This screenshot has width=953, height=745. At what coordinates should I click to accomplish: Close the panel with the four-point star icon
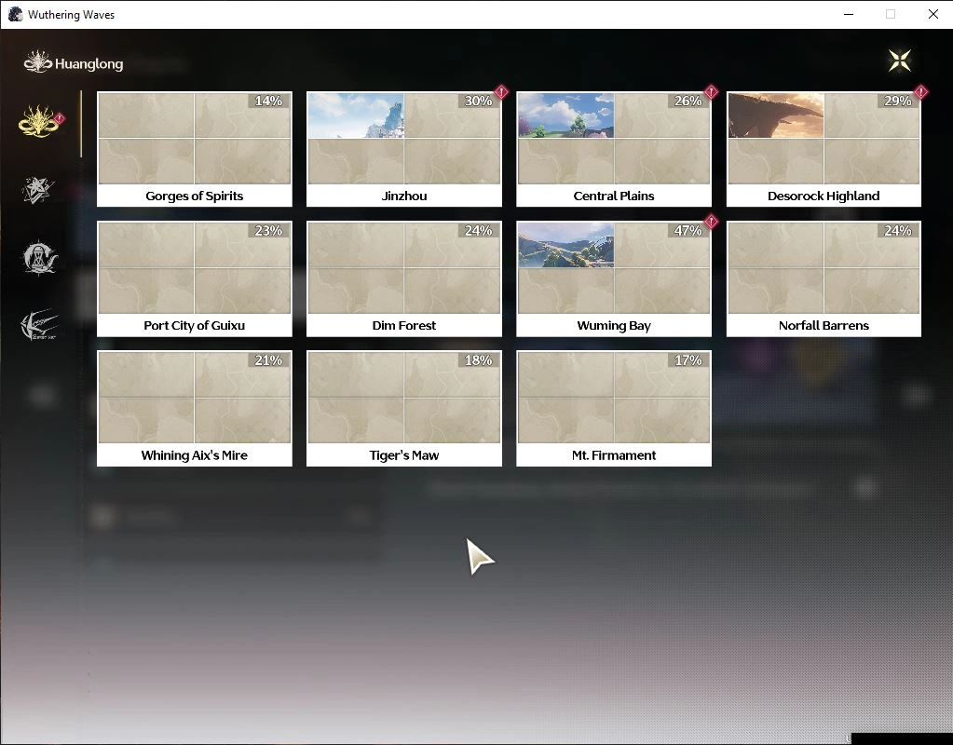click(x=899, y=61)
